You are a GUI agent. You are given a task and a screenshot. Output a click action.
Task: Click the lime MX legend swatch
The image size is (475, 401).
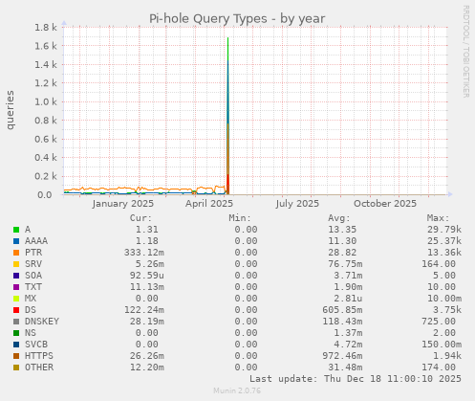16,299
